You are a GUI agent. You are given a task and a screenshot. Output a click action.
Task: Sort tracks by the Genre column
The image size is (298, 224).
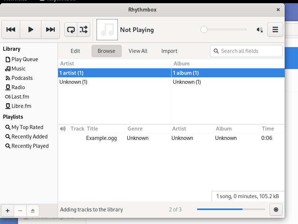pyautogui.click(x=147, y=129)
